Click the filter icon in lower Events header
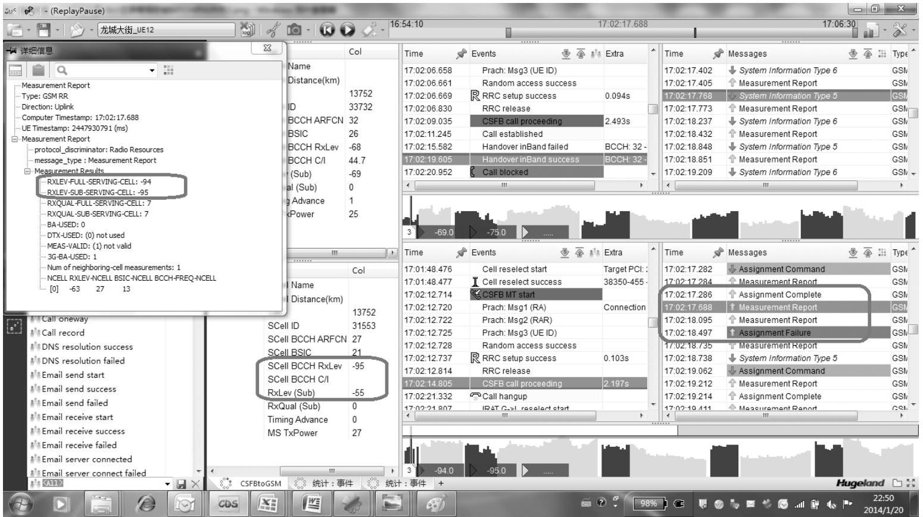This screenshot has width=923, height=517. pyautogui.click(x=595, y=252)
